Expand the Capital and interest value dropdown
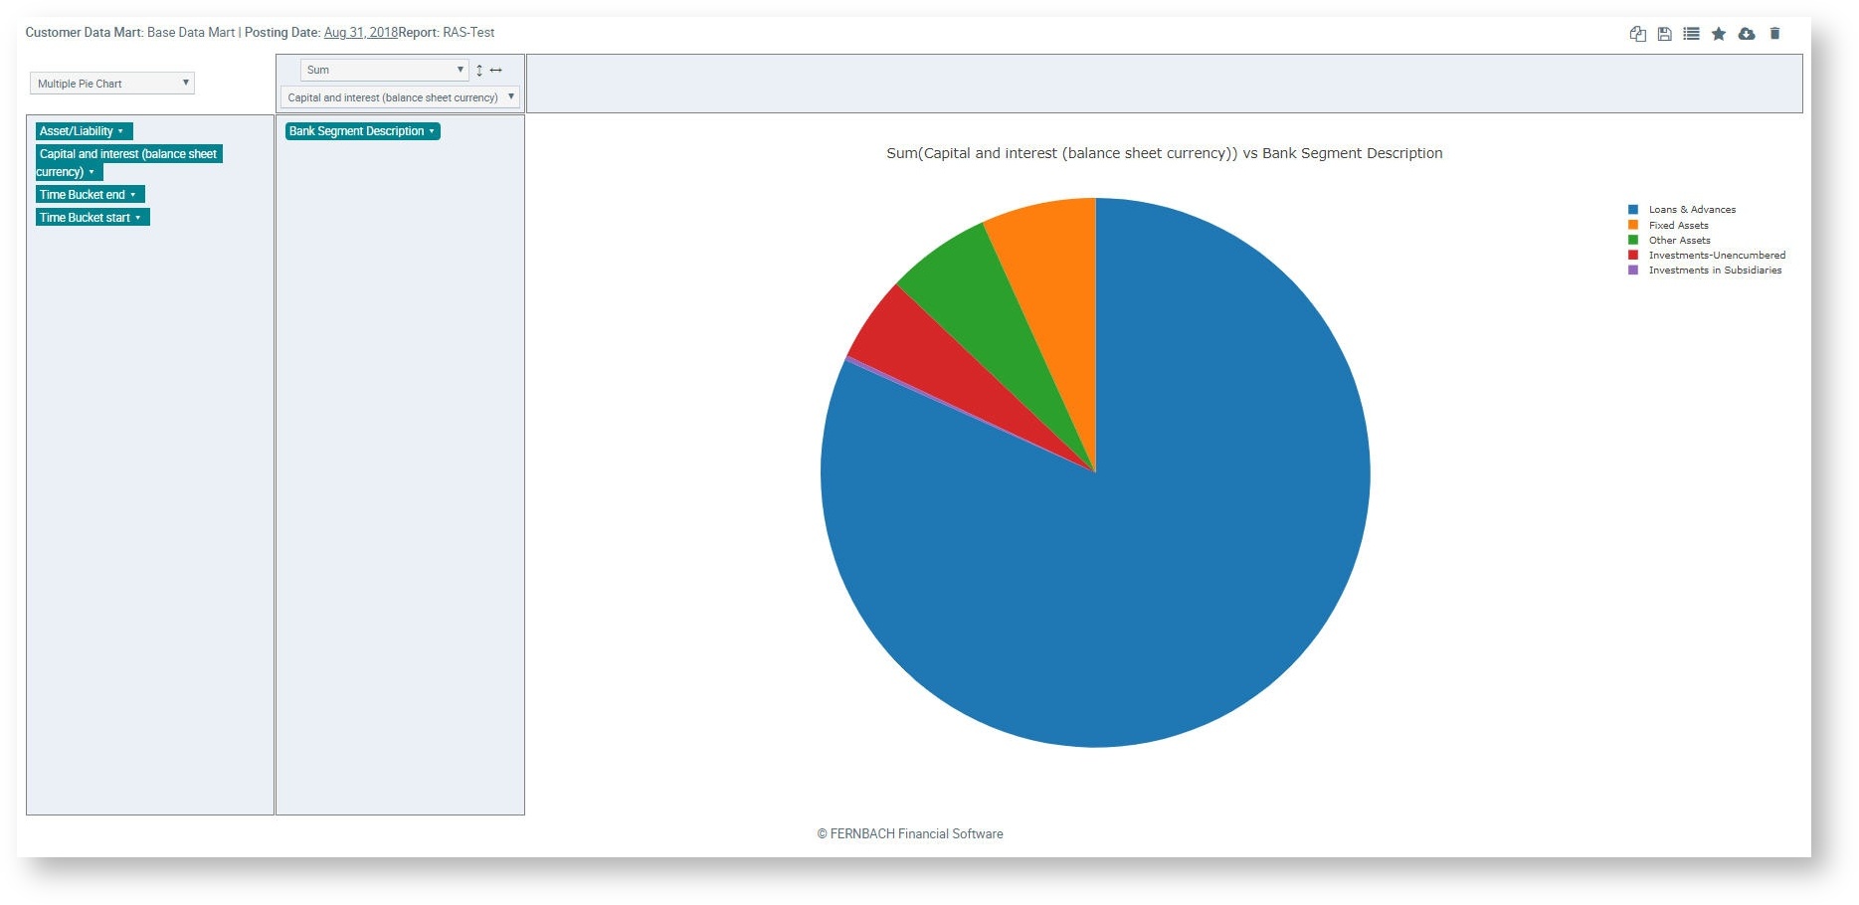1859x905 pixels. pos(399,97)
